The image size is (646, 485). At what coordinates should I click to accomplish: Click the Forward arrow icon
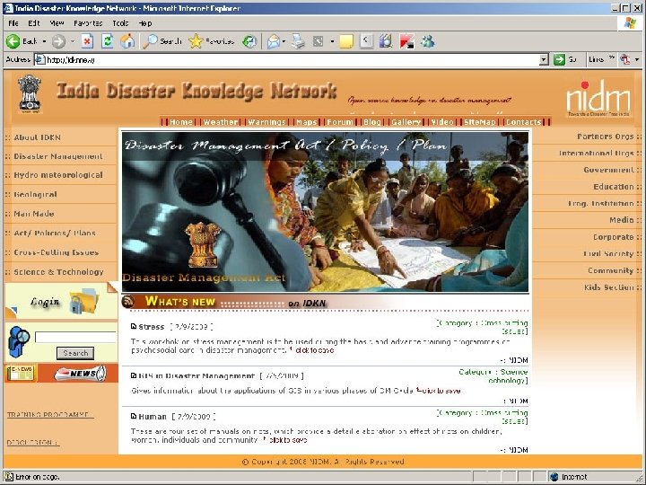(58, 41)
